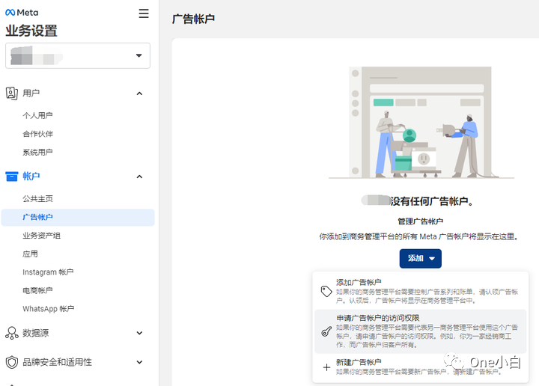Select 广告帐户 in the sidebar
539x386 pixels.
(x=78, y=218)
